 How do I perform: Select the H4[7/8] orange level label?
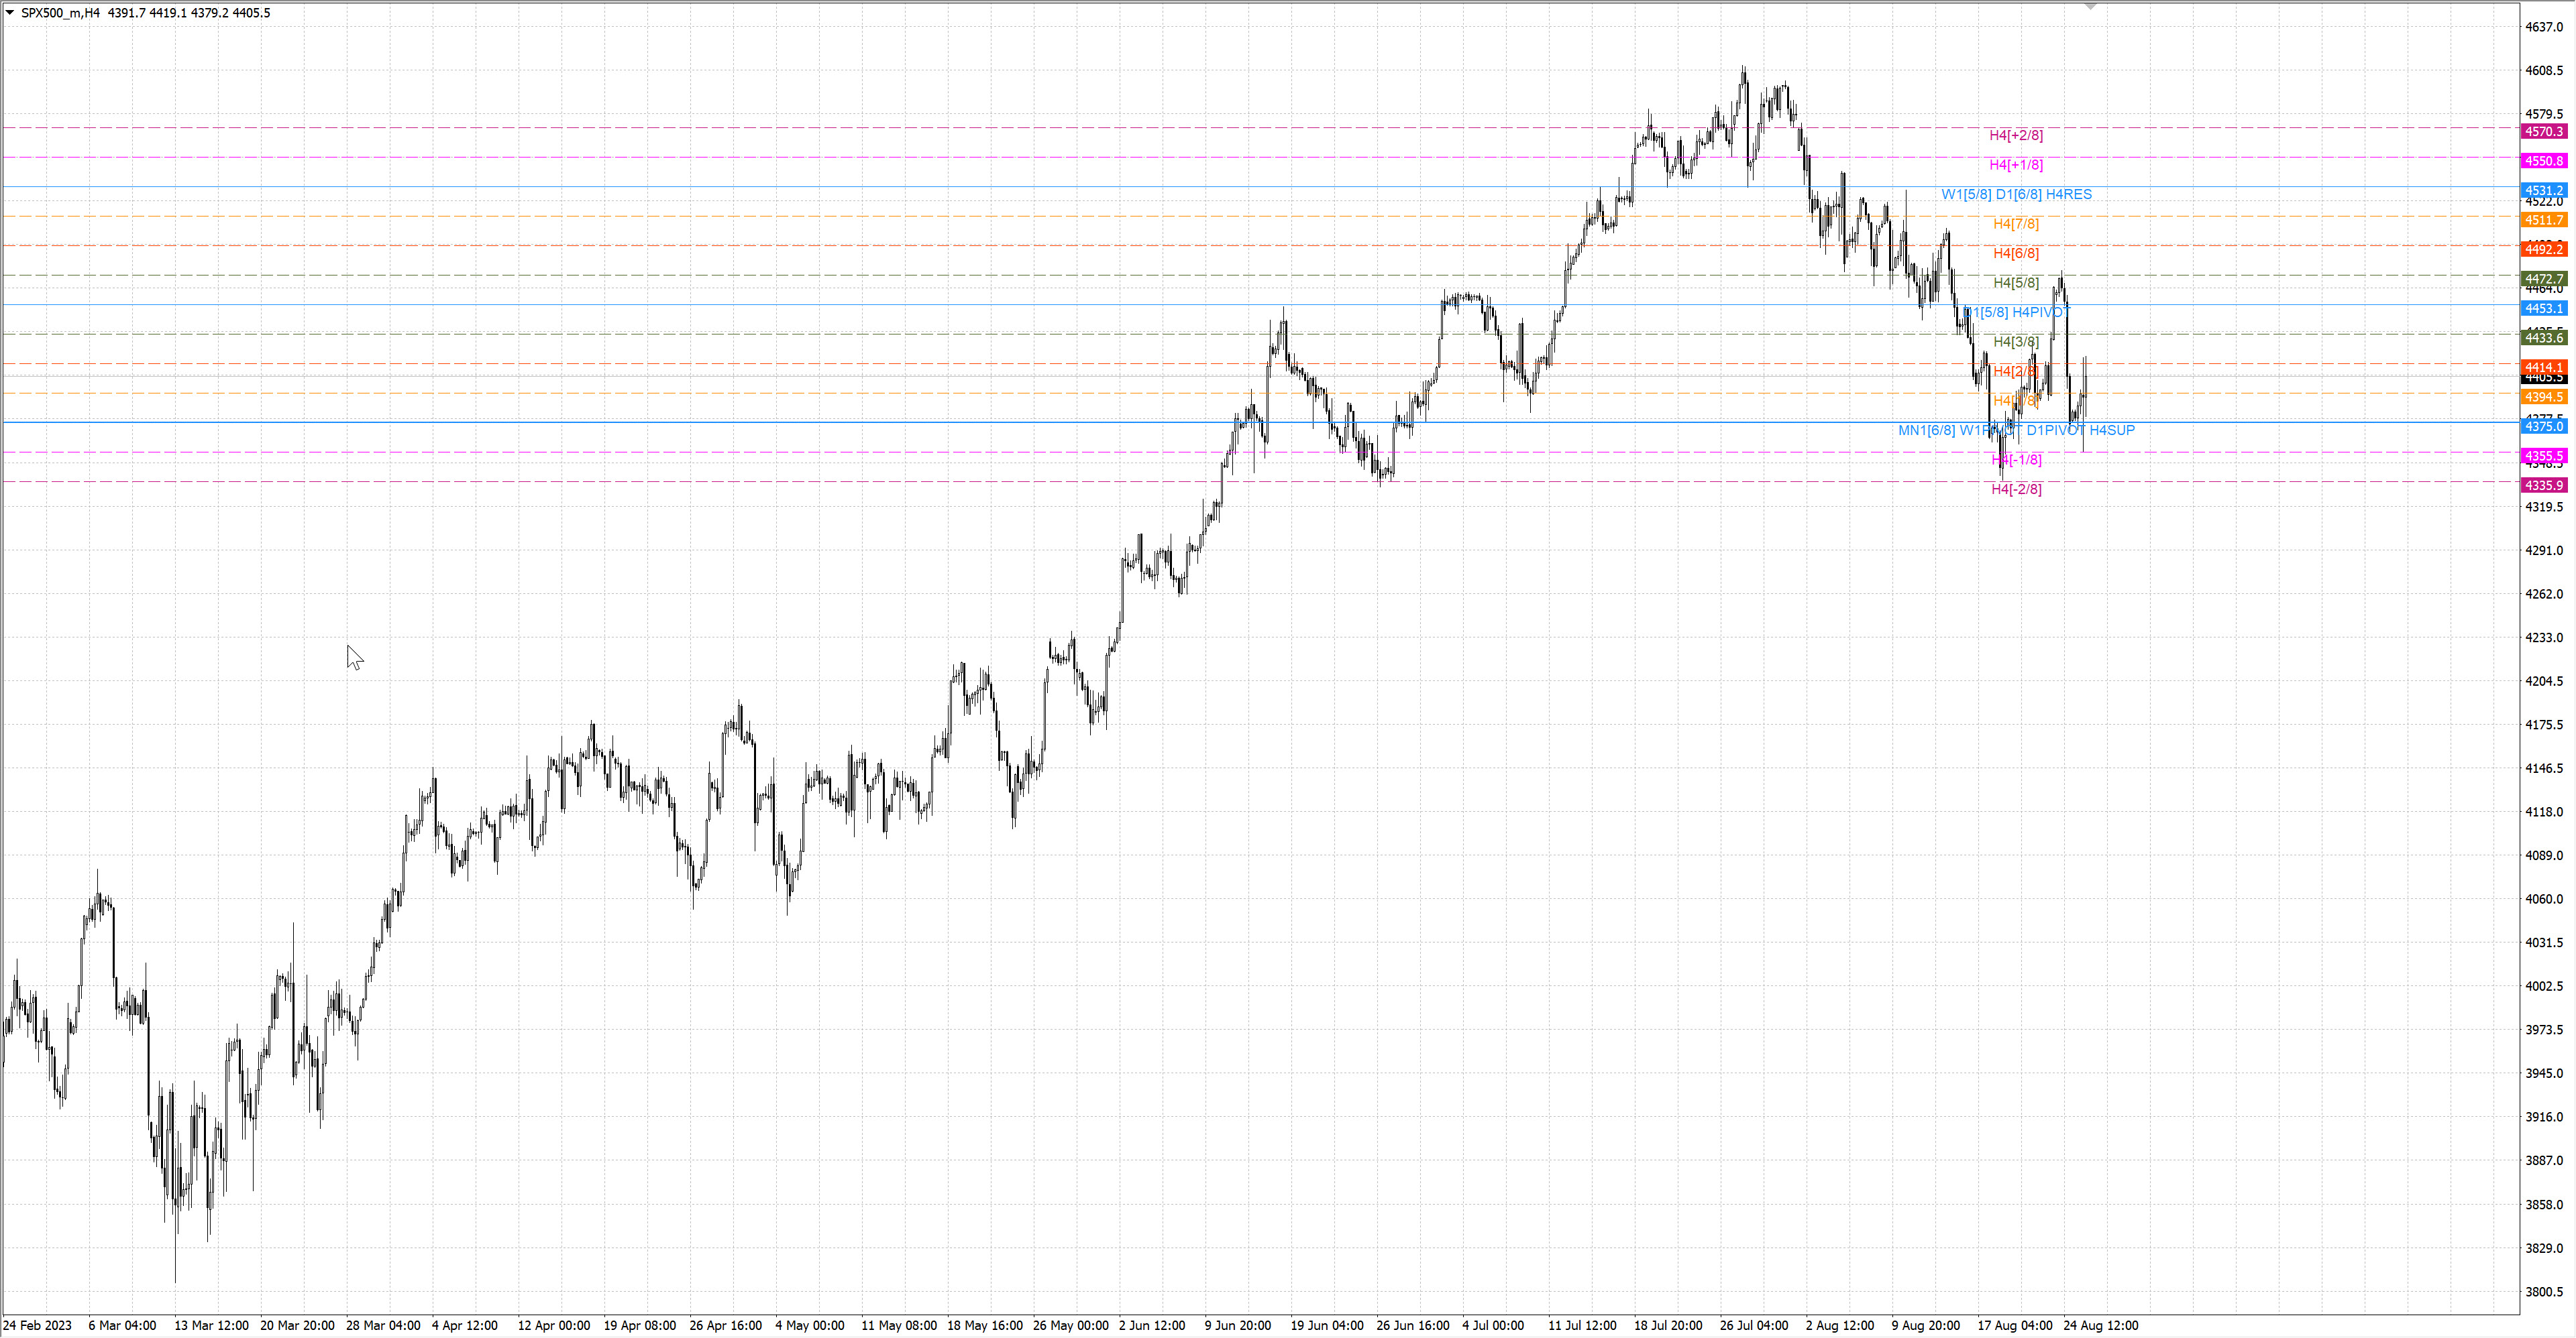(2015, 224)
